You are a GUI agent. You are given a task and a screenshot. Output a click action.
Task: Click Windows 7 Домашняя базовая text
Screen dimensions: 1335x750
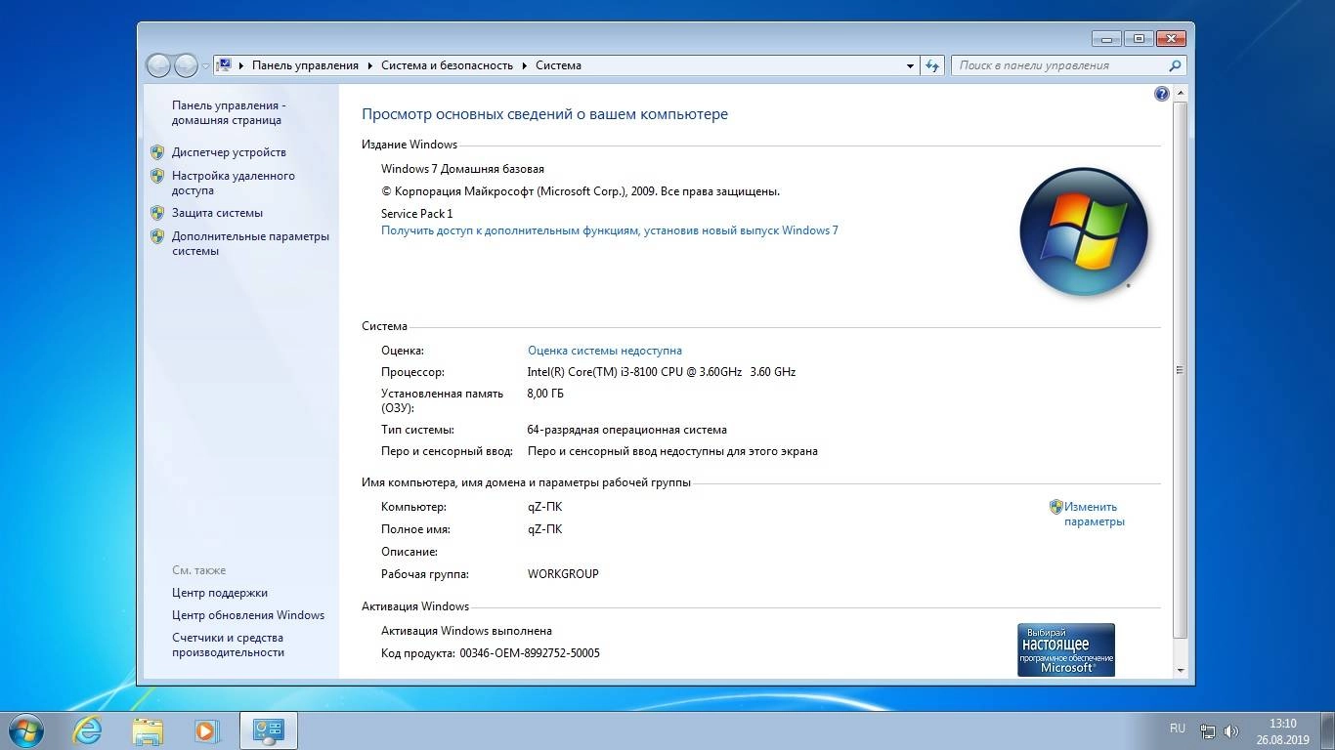click(462, 169)
